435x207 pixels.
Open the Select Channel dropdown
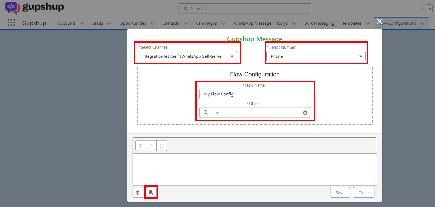pyautogui.click(x=187, y=56)
